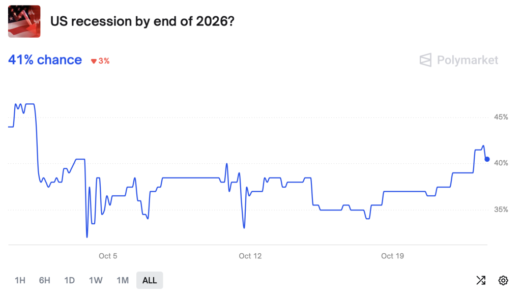Click the Oct 12 date axis label
The image size is (521, 297).
coord(250,256)
